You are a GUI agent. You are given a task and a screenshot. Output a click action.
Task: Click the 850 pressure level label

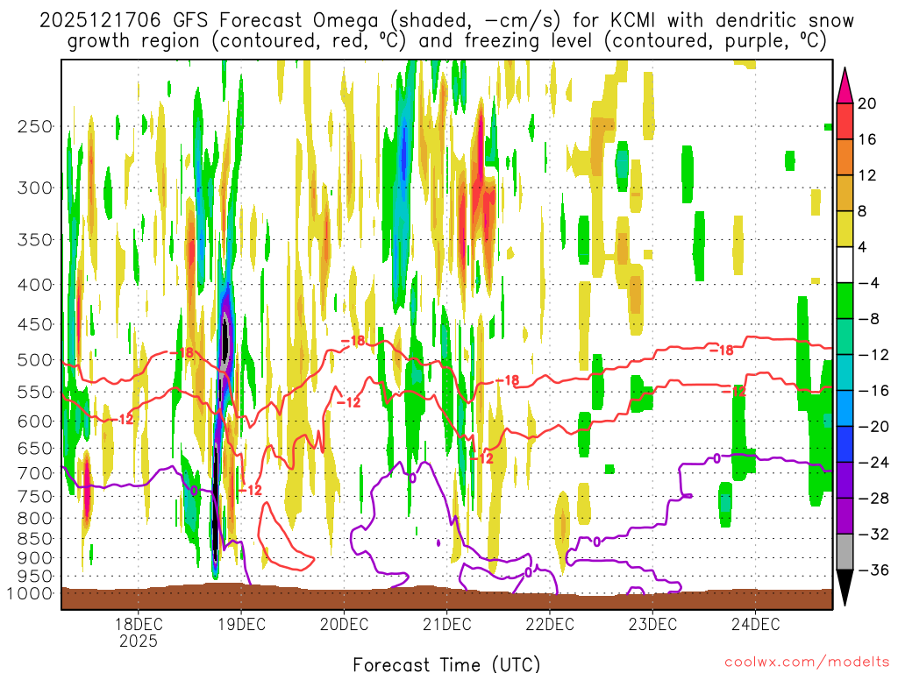[x=35, y=539]
